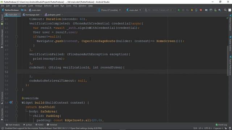Collapse the build method fold marker
This screenshot has height=130, width=232.
coord(17,103)
